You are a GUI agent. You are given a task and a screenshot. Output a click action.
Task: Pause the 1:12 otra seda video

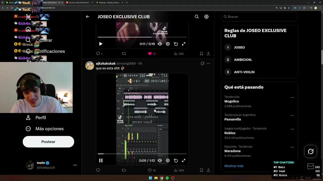(101, 160)
